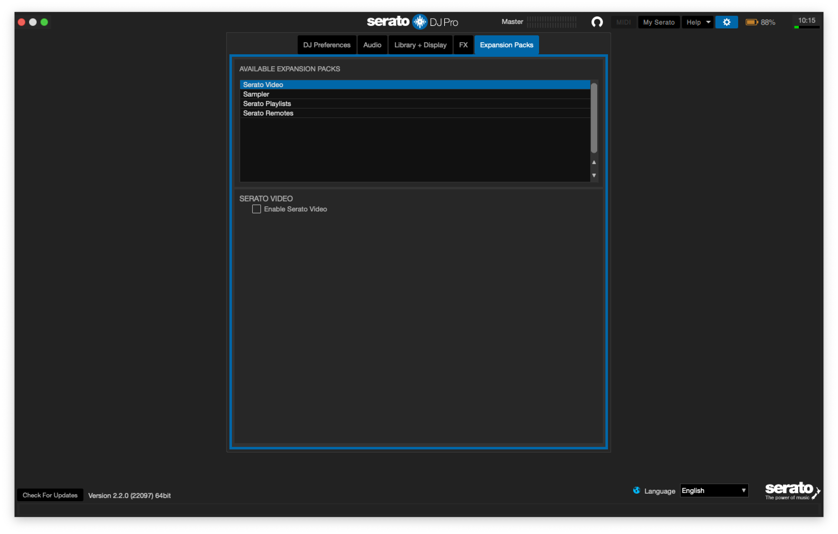Viewport: 838px width, 534px height.
Task: Select Serato Video in the expansion list
Action: click(415, 85)
